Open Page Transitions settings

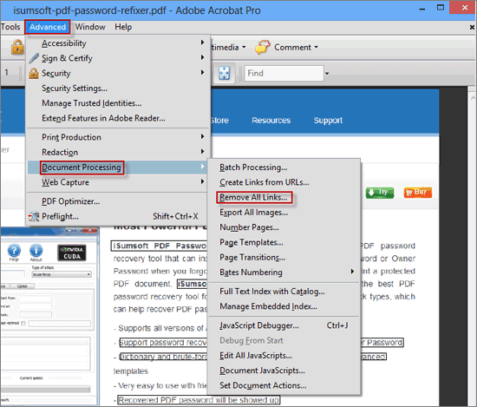click(x=284, y=257)
